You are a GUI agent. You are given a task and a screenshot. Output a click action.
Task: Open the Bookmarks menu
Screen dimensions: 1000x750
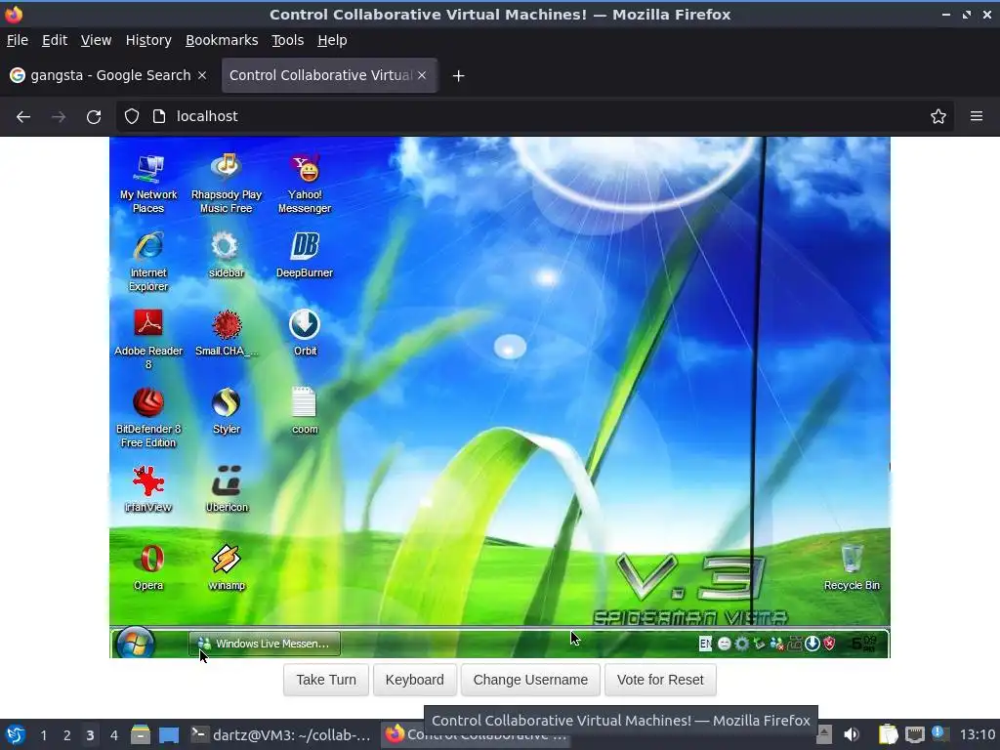222,40
